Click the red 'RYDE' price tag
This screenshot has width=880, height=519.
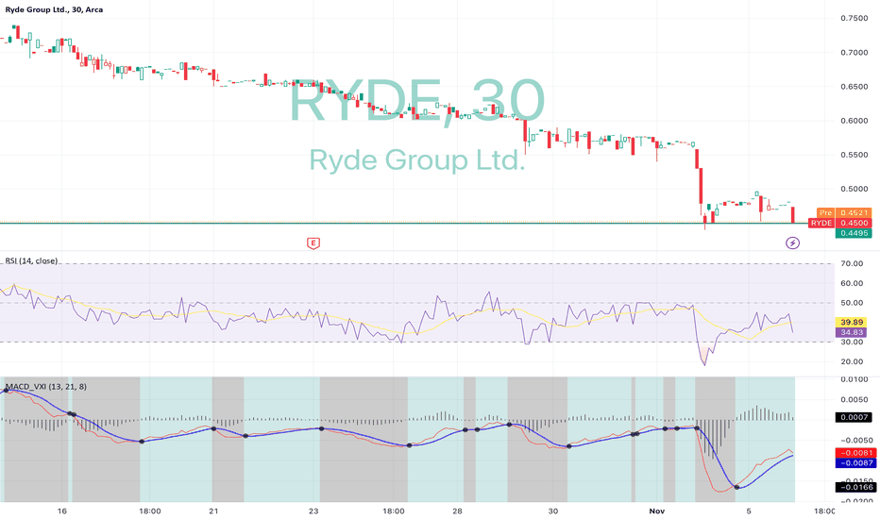point(821,223)
